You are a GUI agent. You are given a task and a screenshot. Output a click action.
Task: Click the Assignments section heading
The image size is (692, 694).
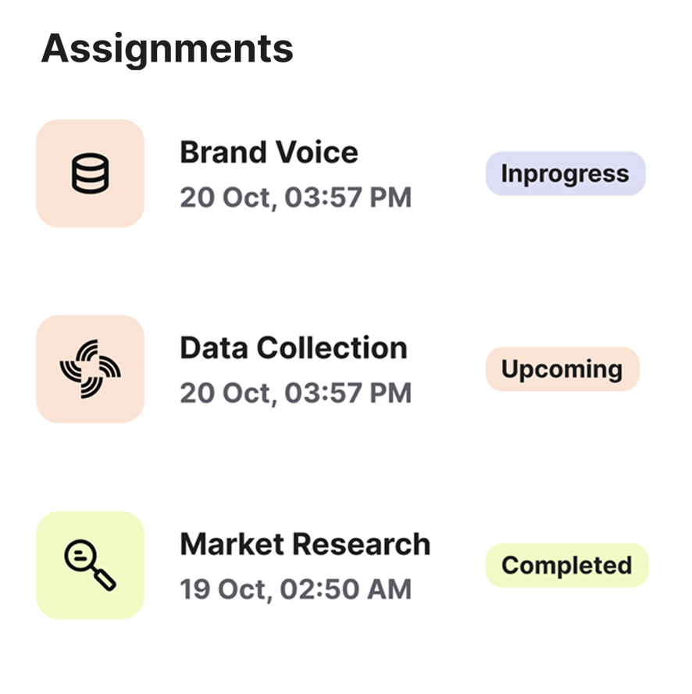[167, 48]
